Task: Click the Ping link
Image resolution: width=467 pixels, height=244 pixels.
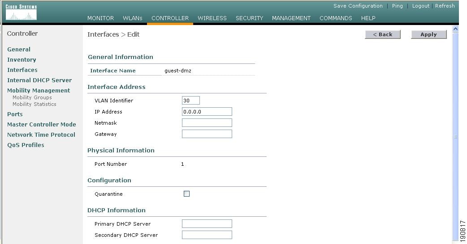Action: [397, 6]
